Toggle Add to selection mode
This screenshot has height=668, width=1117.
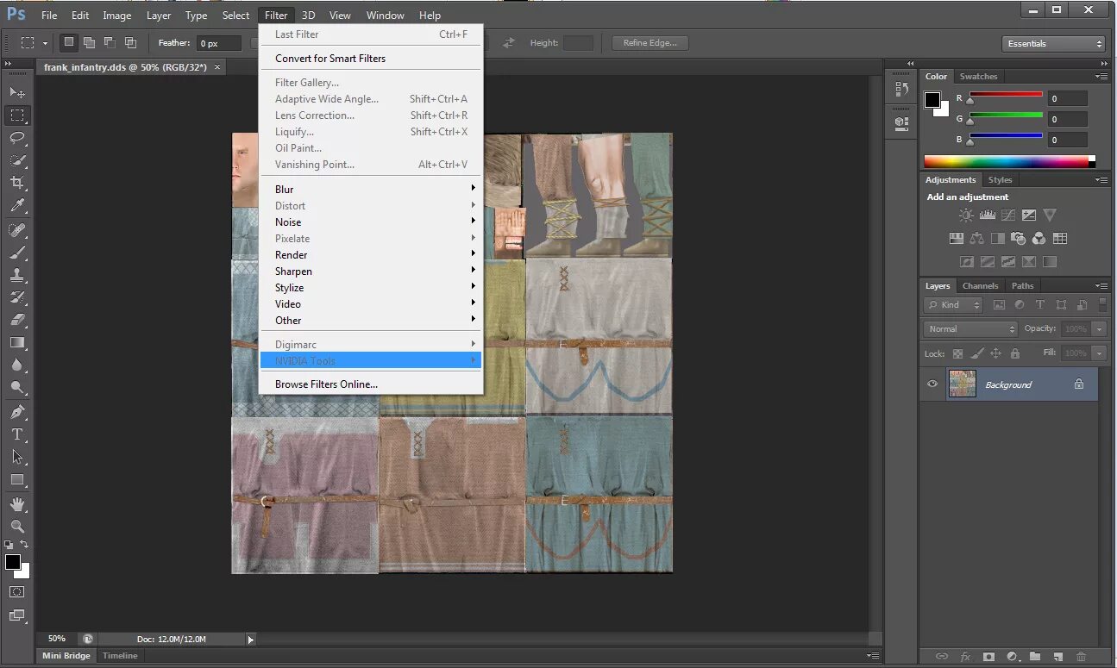click(x=90, y=42)
